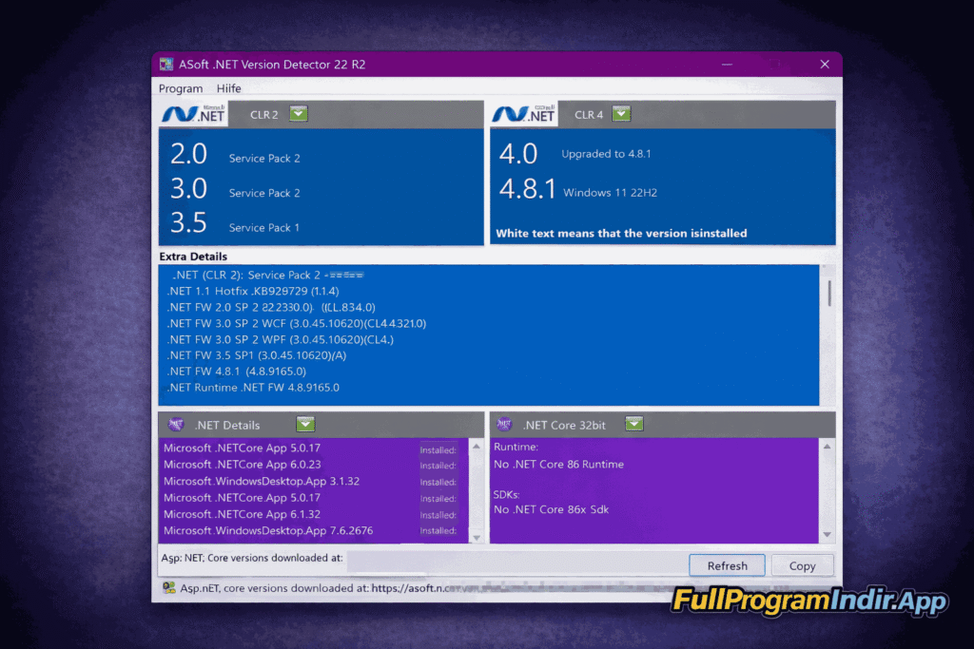Open the CLR 4 framework version dropdown
This screenshot has height=649, width=974.
[x=621, y=113]
